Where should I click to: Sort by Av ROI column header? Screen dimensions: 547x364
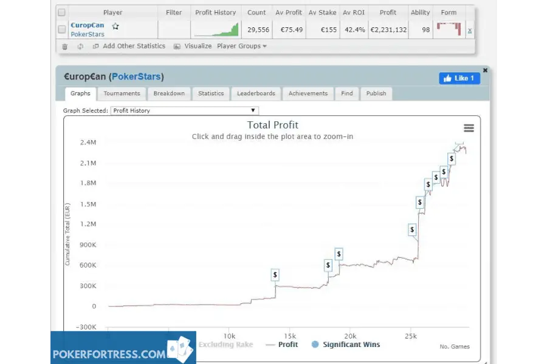[x=353, y=13]
